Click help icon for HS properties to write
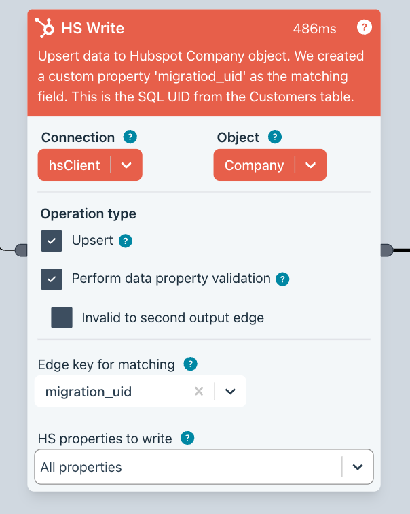This screenshot has height=514, width=410. (x=188, y=438)
